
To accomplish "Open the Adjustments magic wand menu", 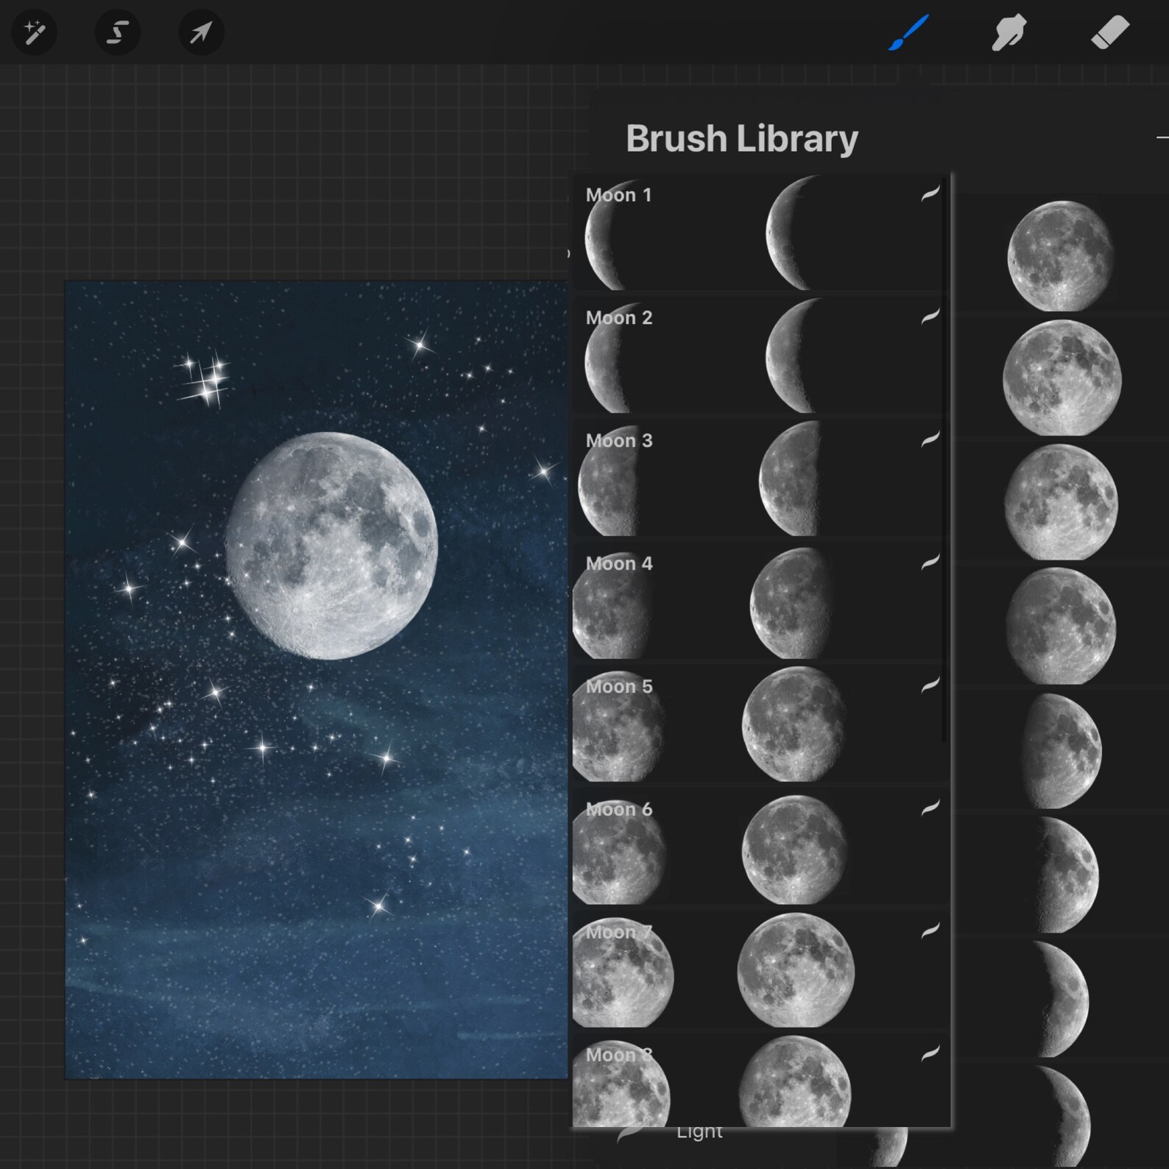I will tap(34, 33).
